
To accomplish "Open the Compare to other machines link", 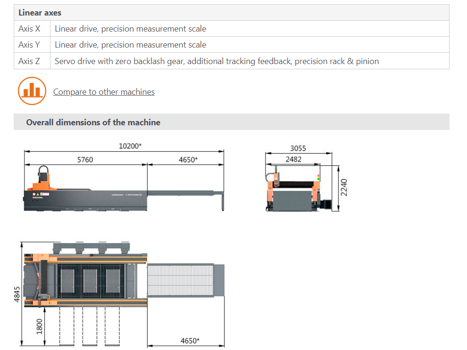I will point(104,92).
